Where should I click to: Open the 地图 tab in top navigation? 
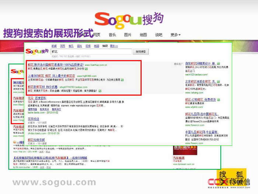(143, 35)
